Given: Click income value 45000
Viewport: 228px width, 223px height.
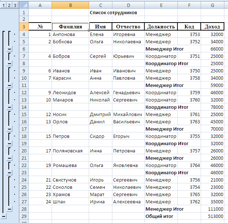Looking at the screenshot, I should click(212, 122).
